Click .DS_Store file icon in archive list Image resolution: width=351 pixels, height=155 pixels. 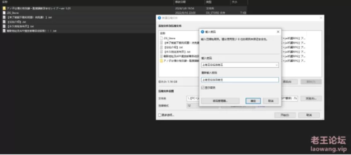point(161,38)
